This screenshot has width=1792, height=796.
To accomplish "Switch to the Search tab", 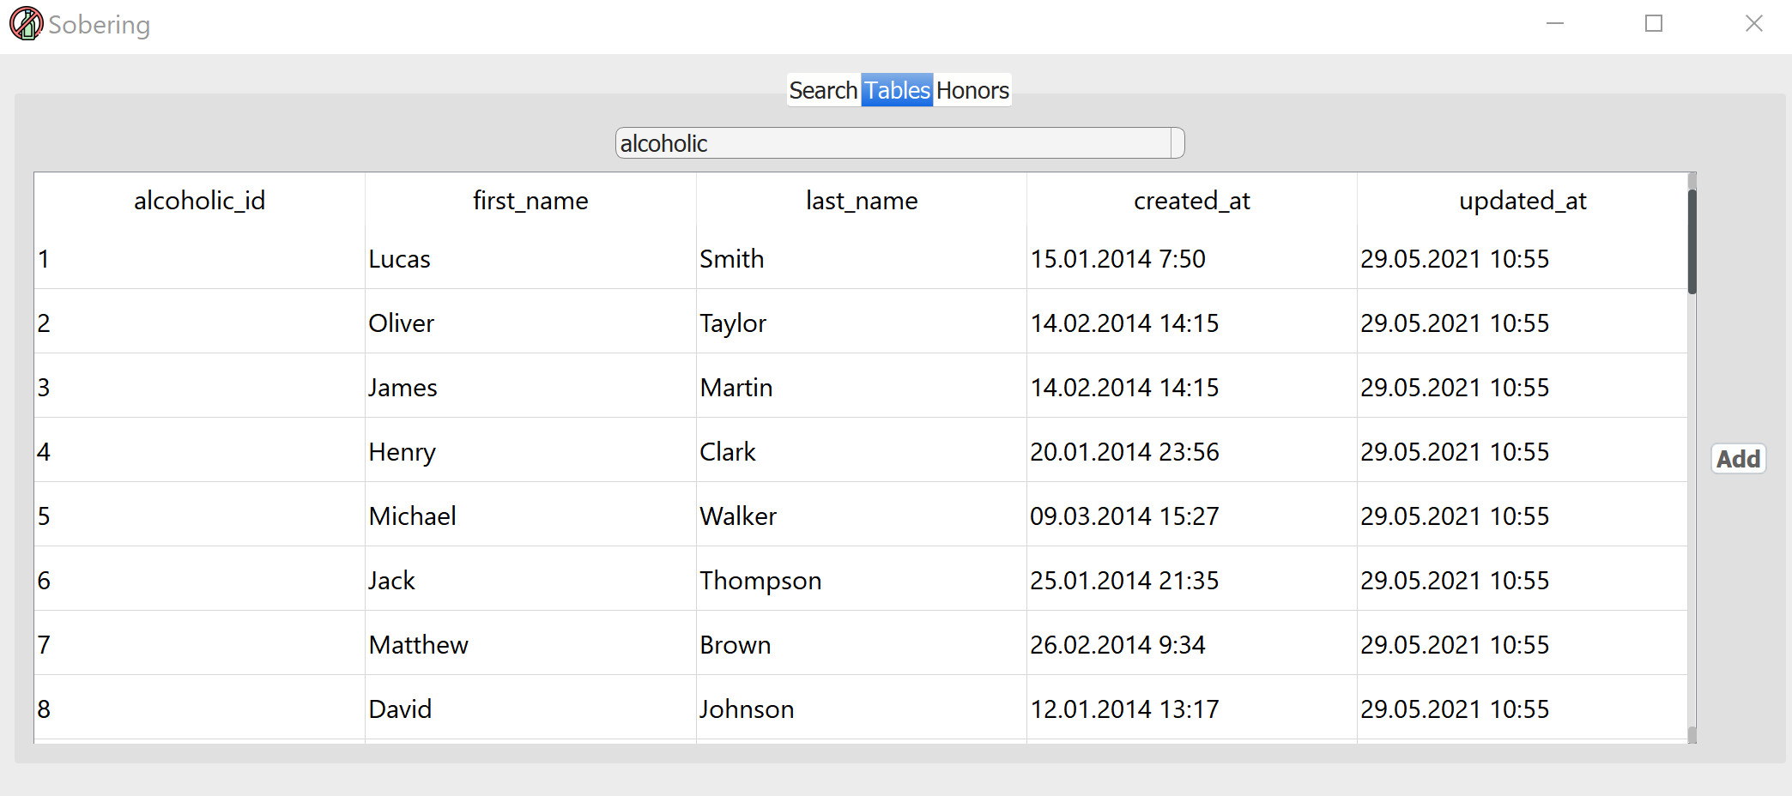I will (x=823, y=90).
